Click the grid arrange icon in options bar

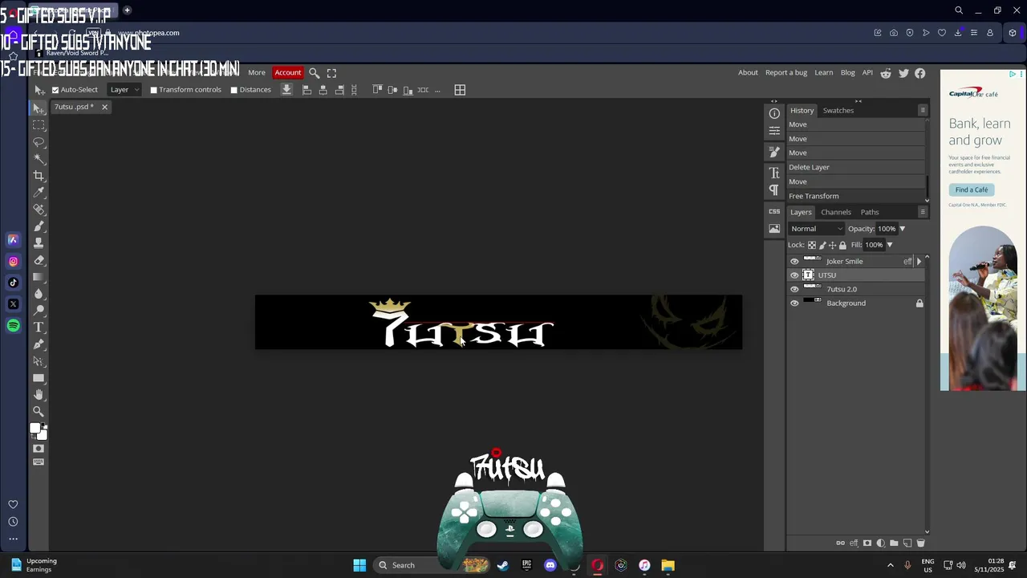[460, 90]
